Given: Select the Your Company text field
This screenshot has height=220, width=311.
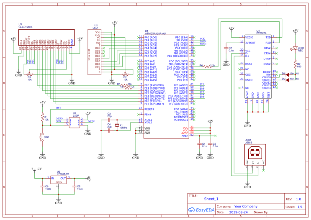Looking at the screenshot, I should point(246,206).
